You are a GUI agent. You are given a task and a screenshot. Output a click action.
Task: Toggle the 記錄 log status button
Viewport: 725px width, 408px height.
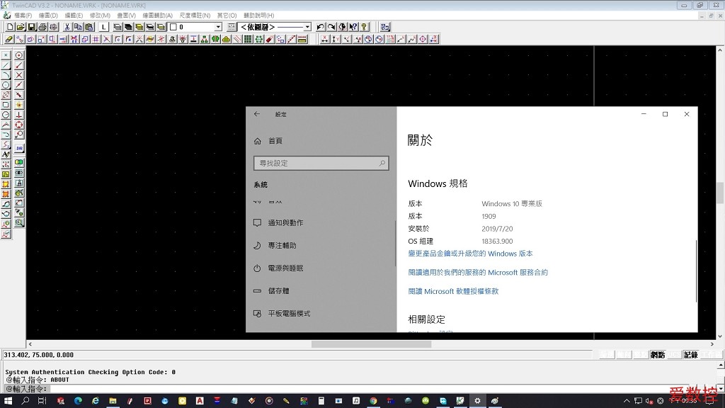point(690,355)
